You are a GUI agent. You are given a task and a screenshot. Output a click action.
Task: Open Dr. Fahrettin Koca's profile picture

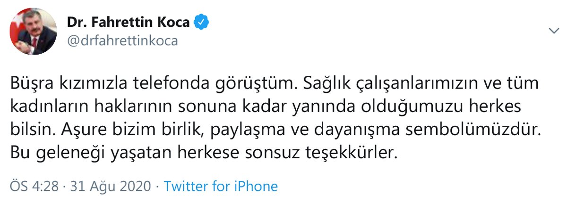click(x=34, y=32)
